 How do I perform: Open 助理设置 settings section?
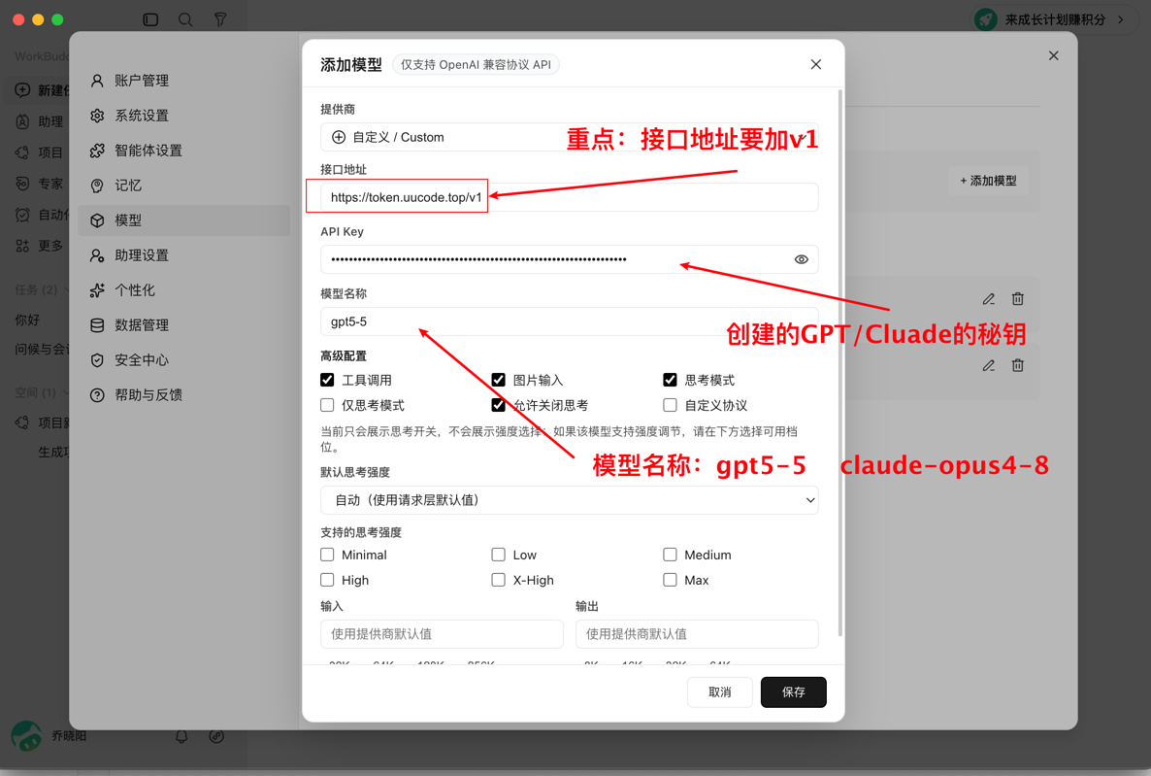coord(183,255)
